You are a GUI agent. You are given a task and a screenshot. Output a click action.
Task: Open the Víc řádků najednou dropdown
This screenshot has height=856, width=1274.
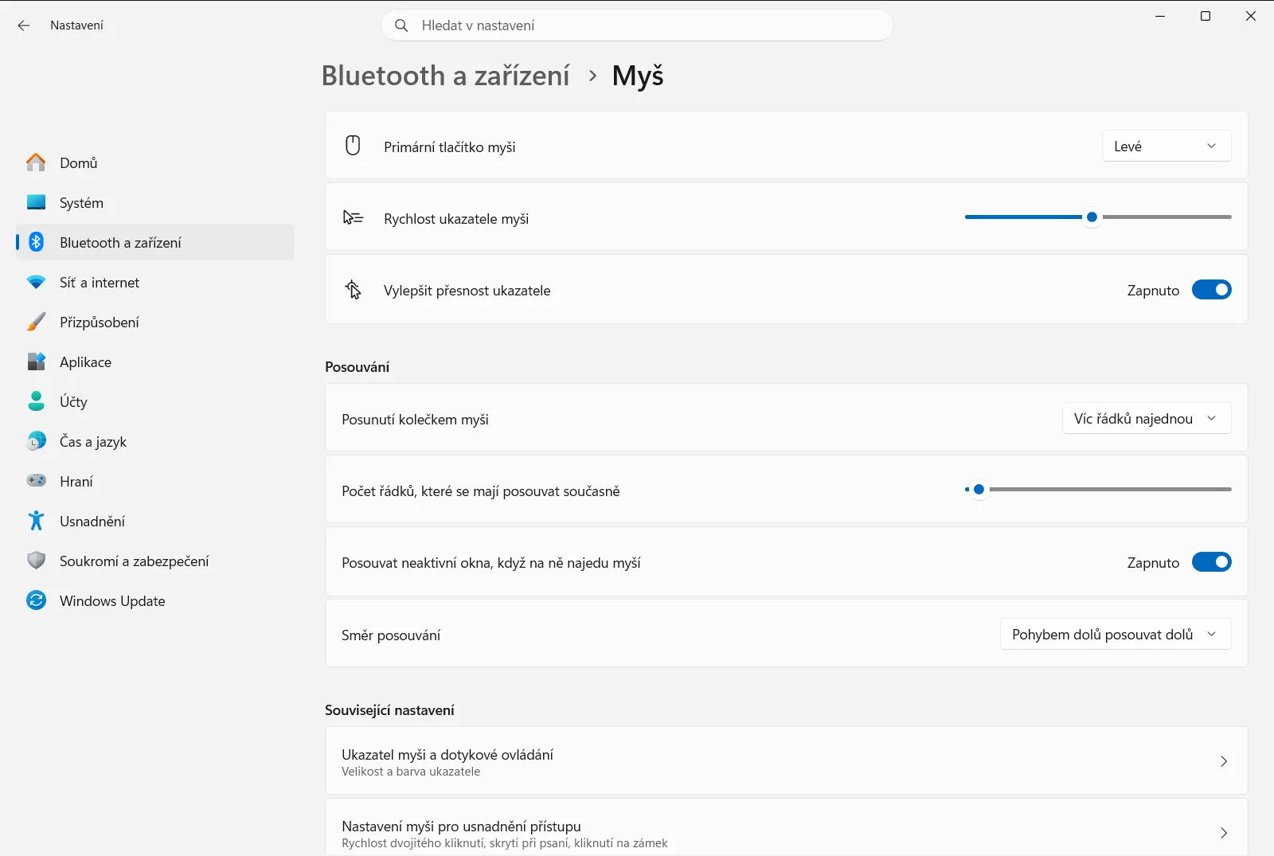tap(1147, 418)
